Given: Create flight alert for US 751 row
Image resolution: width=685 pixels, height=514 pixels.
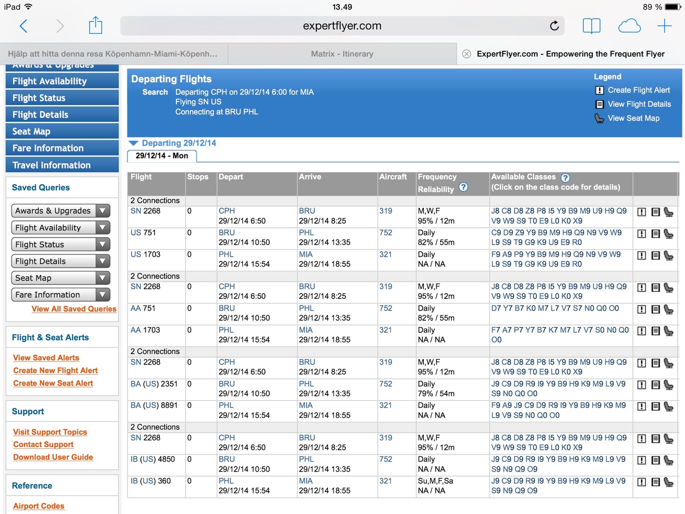Looking at the screenshot, I should click(x=641, y=234).
